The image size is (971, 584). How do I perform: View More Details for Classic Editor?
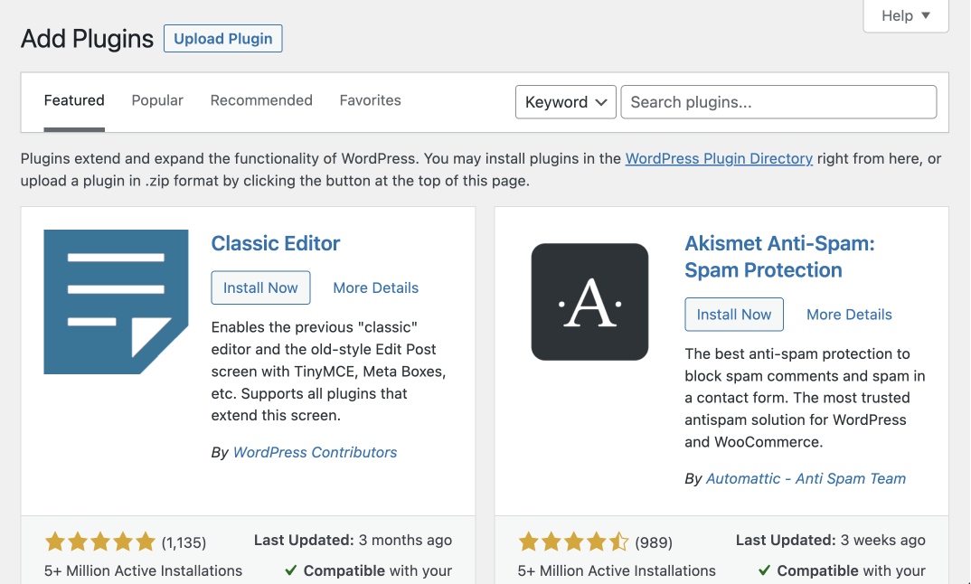coord(376,287)
